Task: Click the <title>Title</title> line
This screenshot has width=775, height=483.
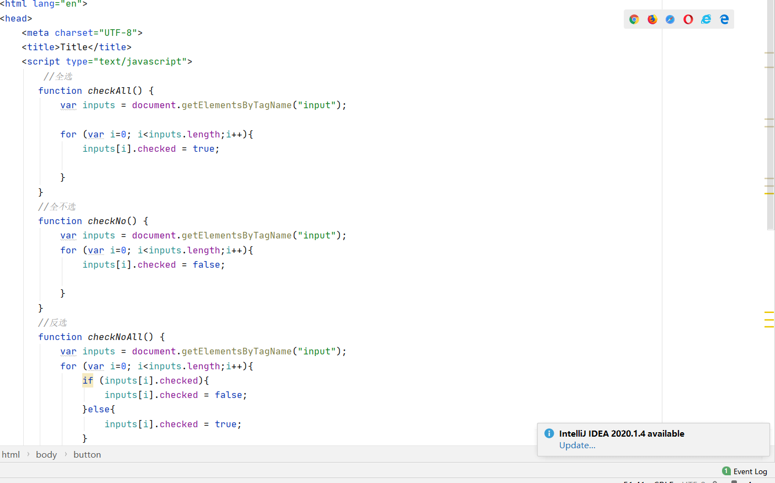Action: tap(77, 47)
